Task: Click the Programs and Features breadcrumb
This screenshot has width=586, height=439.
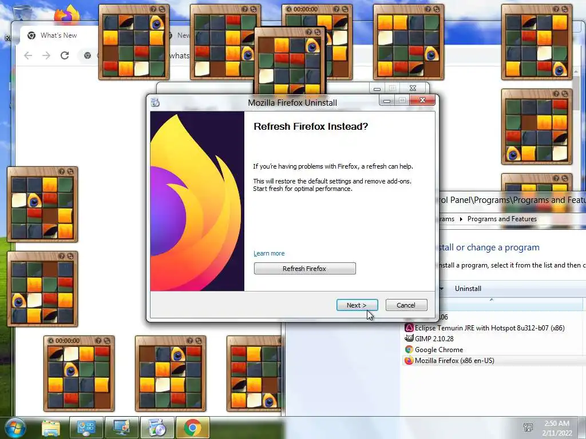Action: [x=502, y=219]
